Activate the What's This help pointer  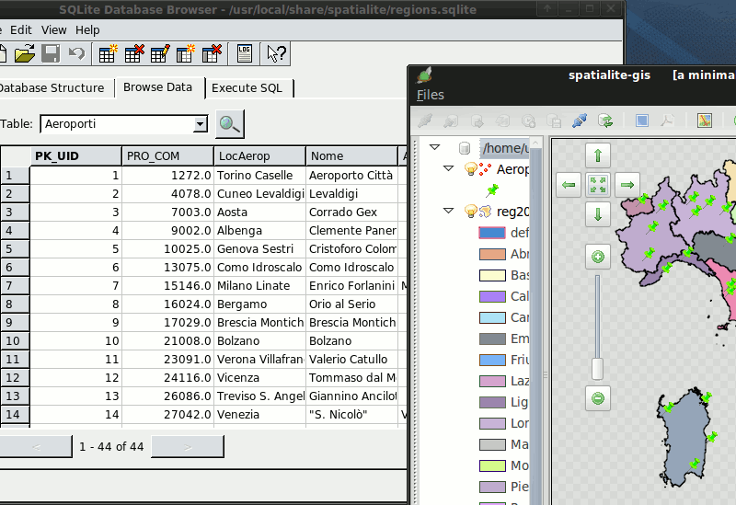276,53
